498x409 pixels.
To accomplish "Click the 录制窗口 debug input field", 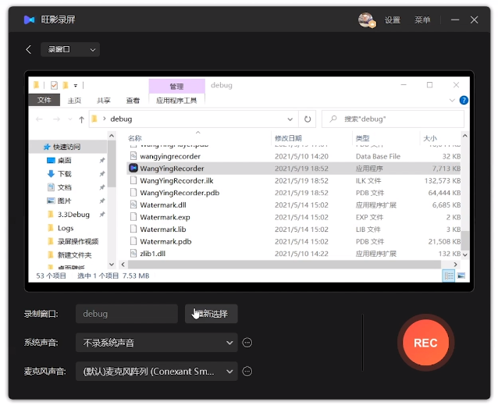I will (126, 314).
